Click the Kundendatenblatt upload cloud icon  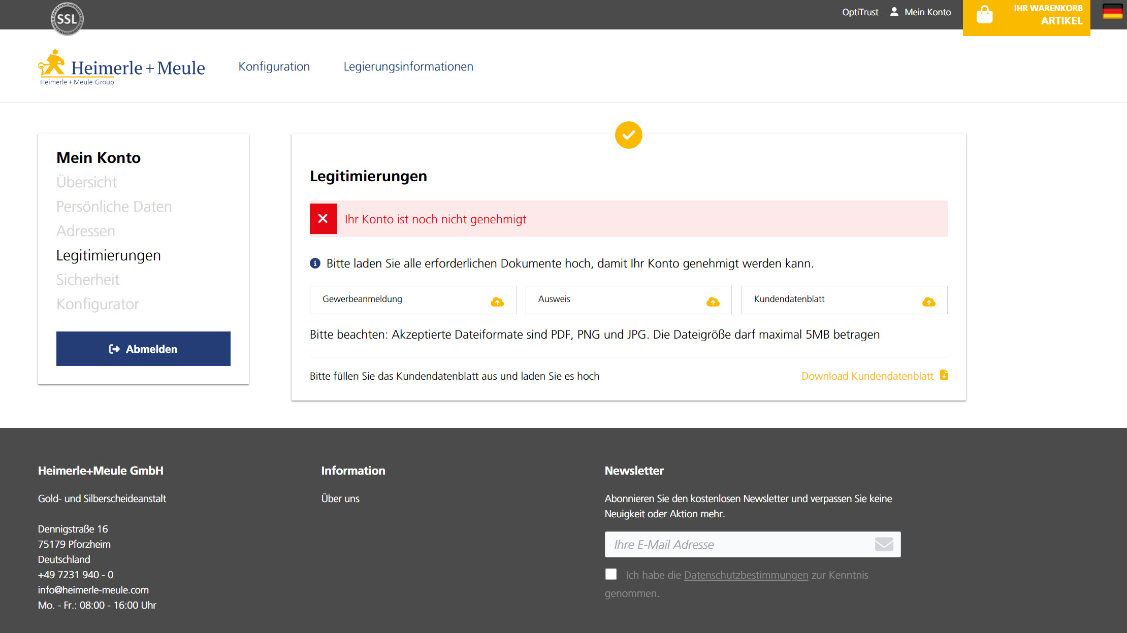point(929,302)
